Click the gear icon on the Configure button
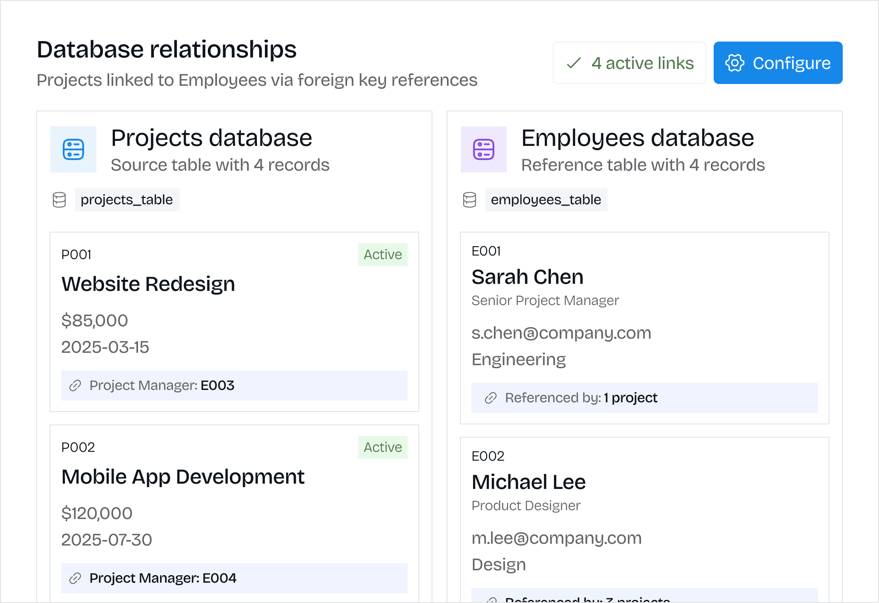This screenshot has width=879, height=603. tap(735, 63)
